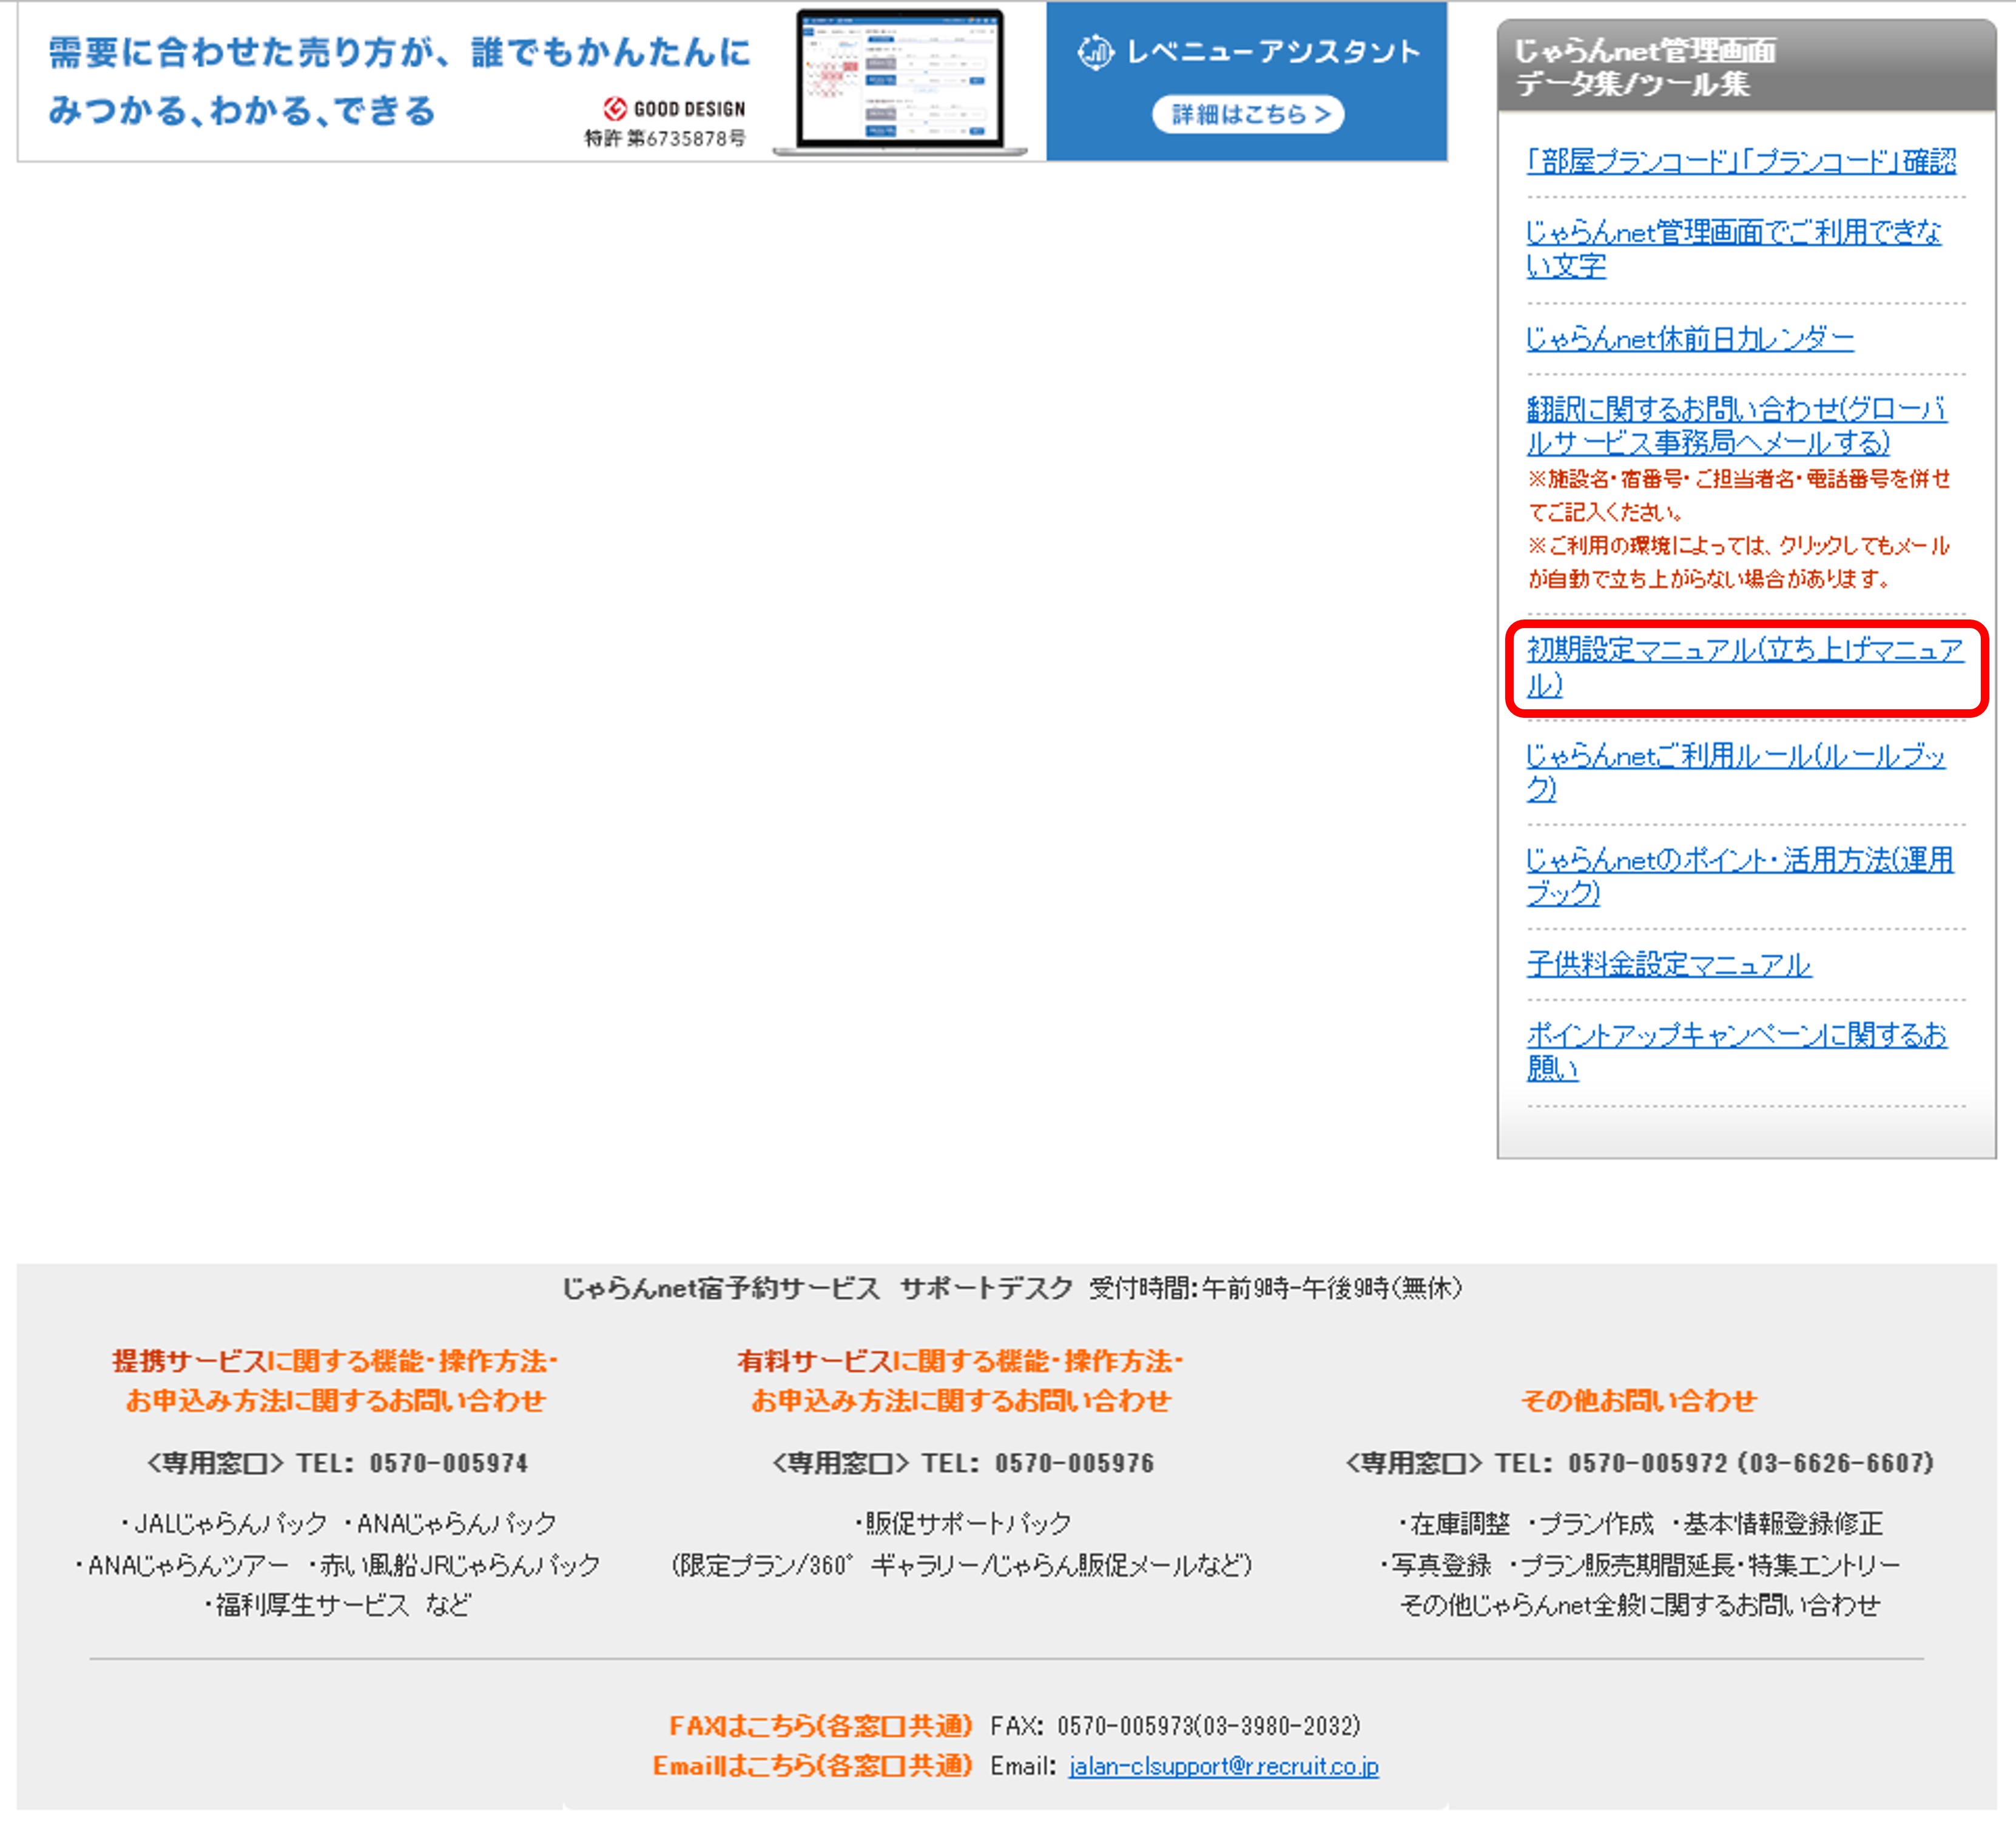The height and width of the screenshot is (1833, 2016).
Task: Open 初期設定マニュアル(立ち上げマニュアル) link
Action: pyautogui.click(x=1744, y=650)
